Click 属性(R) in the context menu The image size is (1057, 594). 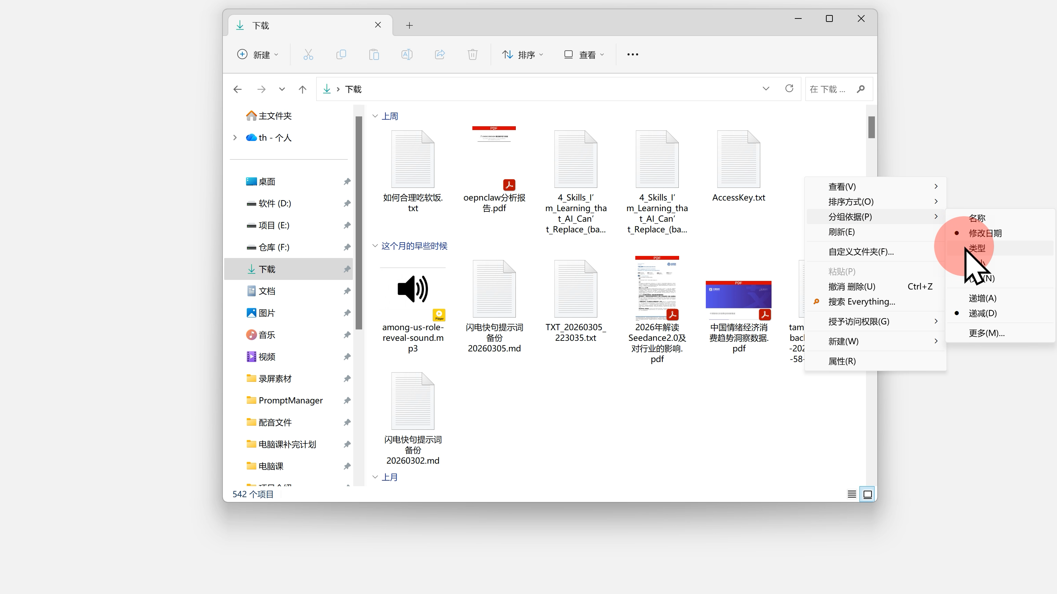842,361
